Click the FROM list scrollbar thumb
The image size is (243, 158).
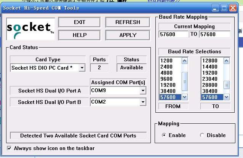tap(184, 81)
